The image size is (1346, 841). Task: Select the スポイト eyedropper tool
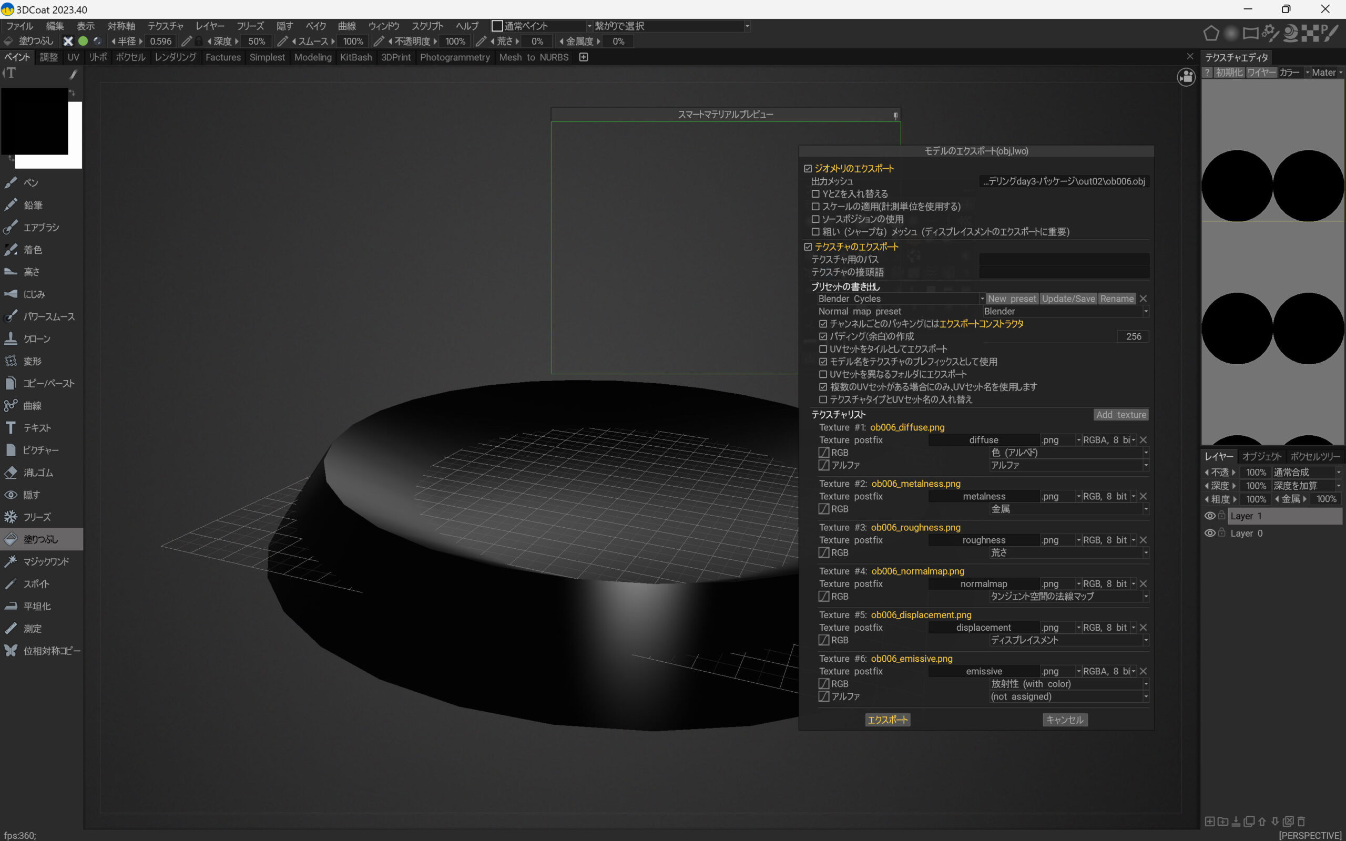pyautogui.click(x=36, y=584)
